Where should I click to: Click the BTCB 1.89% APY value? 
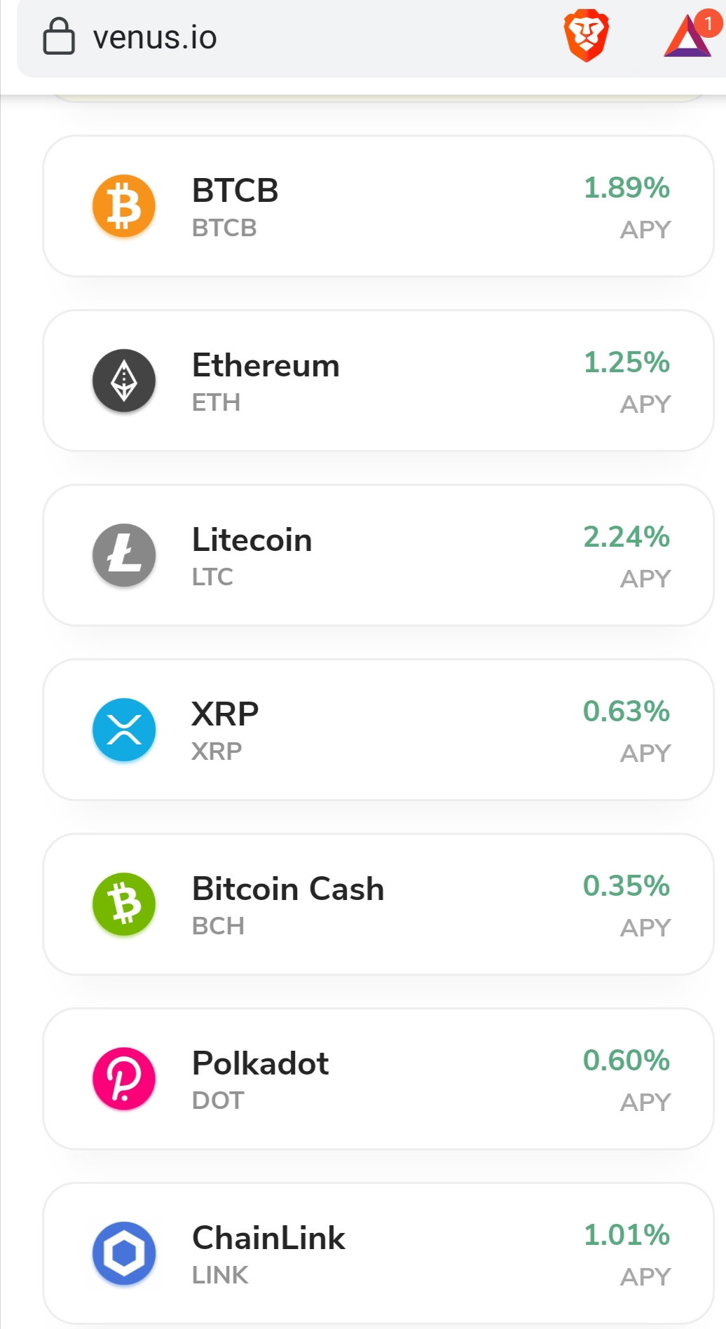point(626,188)
